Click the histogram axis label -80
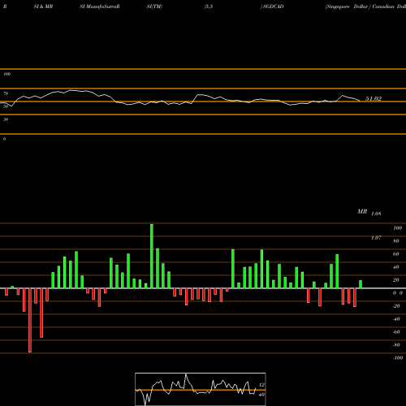The height and width of the screenshot is (406, 406). tap(396, 345)
